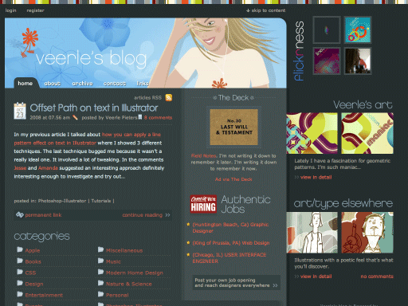Click the folder icon beside Apple category
The image size is (408, 306).
20,249
